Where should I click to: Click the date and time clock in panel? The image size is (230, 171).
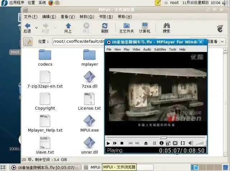201,3
